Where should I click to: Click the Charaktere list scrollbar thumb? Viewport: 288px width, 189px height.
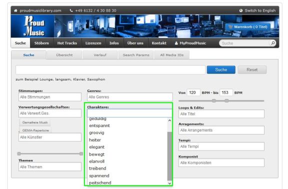pos(169,156)
